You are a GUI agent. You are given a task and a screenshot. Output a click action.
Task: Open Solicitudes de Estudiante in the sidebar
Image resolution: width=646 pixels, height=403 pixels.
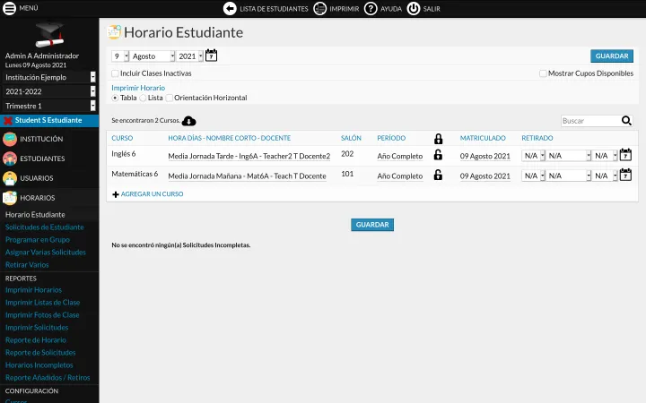click(x=45, y=227)
